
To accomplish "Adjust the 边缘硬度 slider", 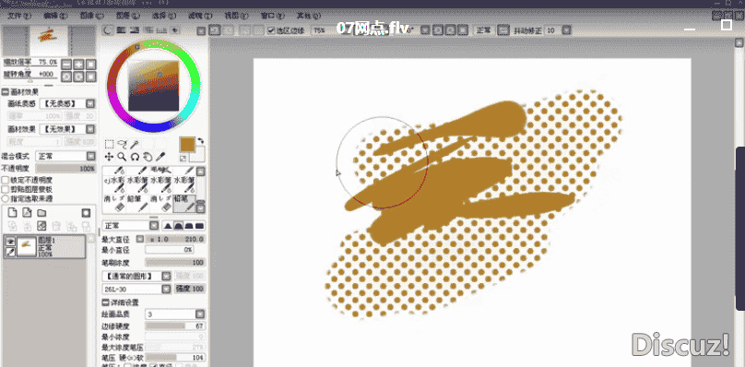I will 175,326.
